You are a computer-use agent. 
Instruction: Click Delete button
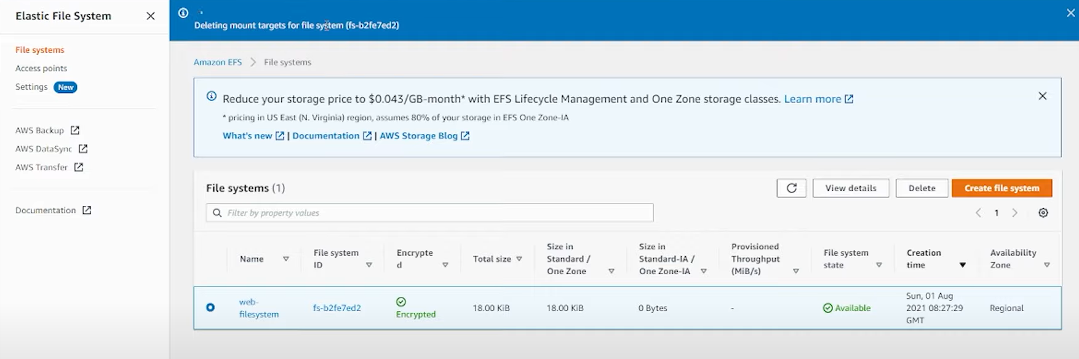(x=922, y=188)
